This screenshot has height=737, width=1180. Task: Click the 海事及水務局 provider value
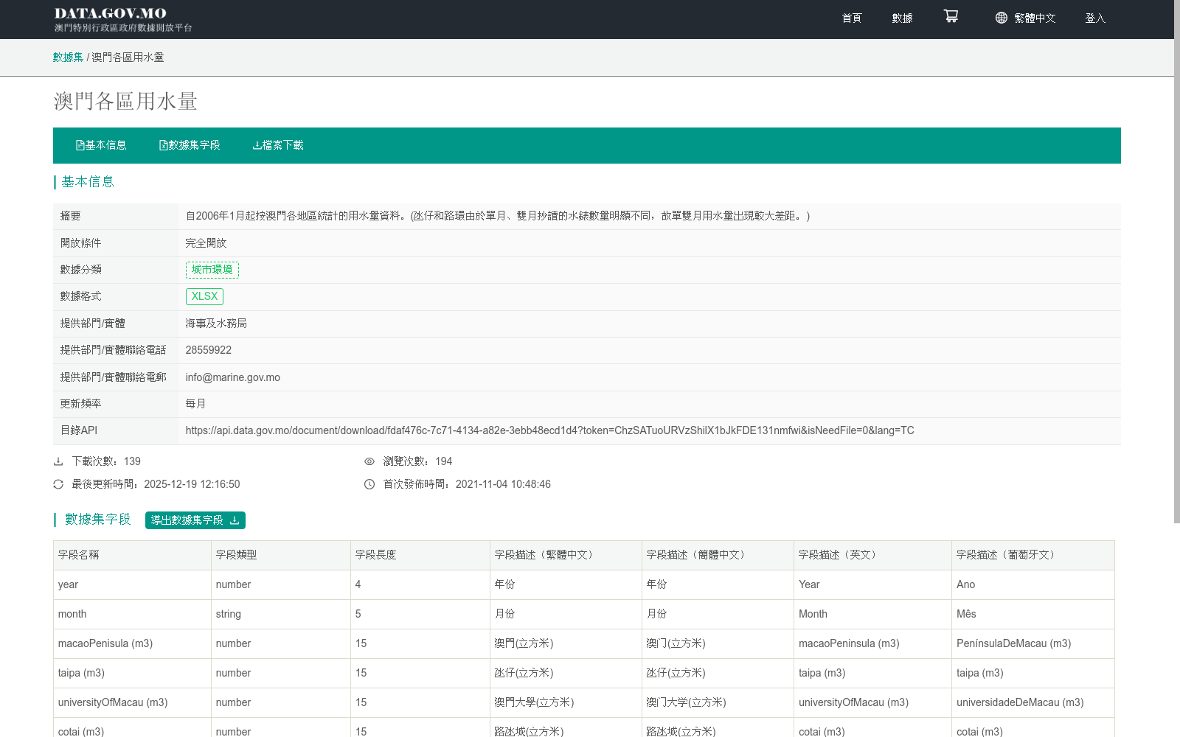click(216, 324)
